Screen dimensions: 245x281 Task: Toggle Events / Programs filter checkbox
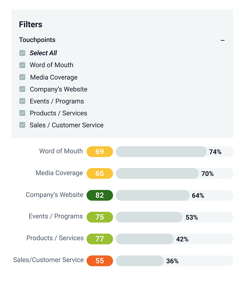(x=23, y=101)
